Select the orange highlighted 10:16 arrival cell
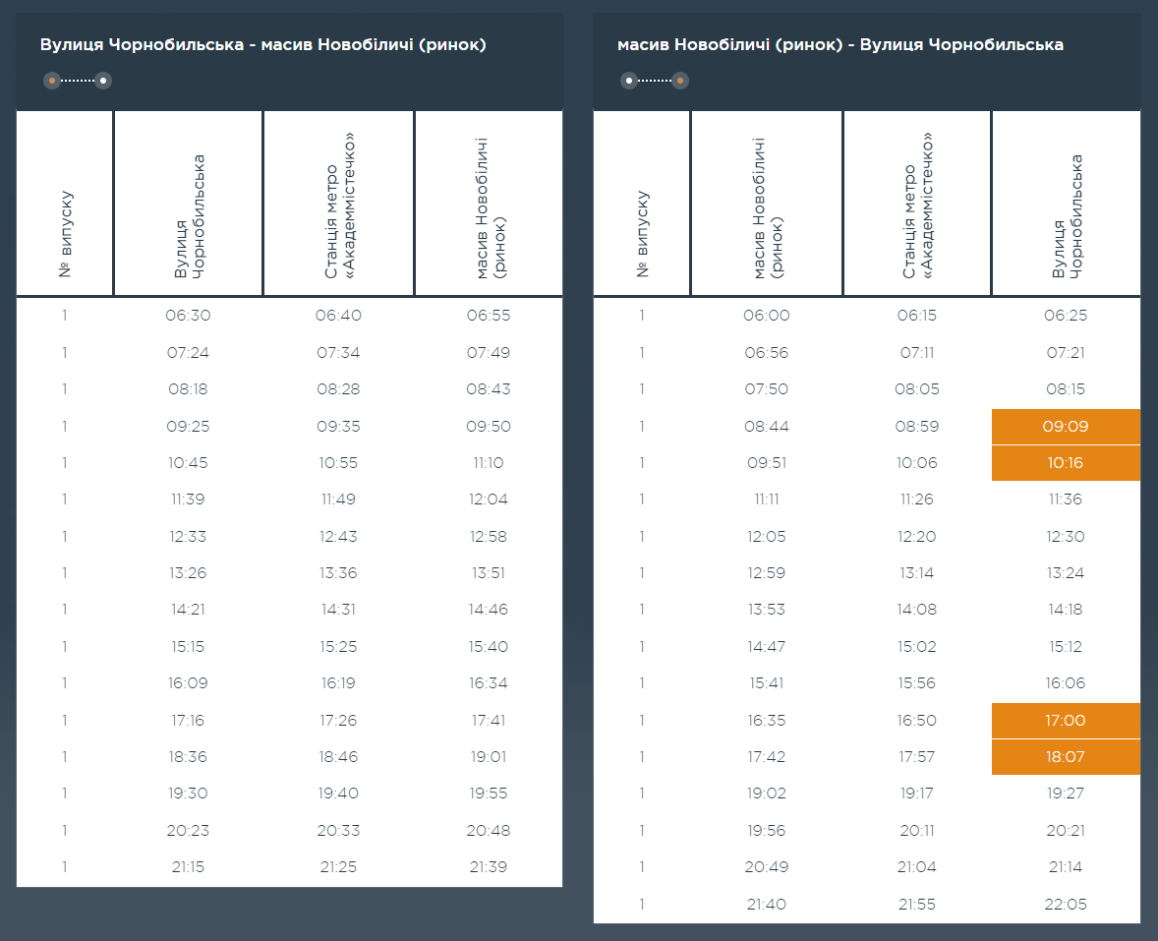1158x941 pixels. tap(1066, 463)
